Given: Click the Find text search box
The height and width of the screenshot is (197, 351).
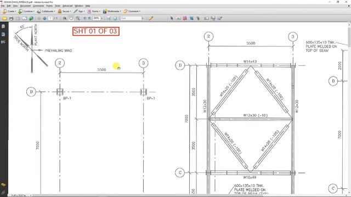Looking at the screenshot, I should (131, 18).
